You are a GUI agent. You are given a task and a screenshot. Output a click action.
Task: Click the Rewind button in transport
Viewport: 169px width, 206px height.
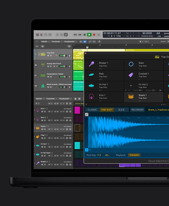[75, 35]
